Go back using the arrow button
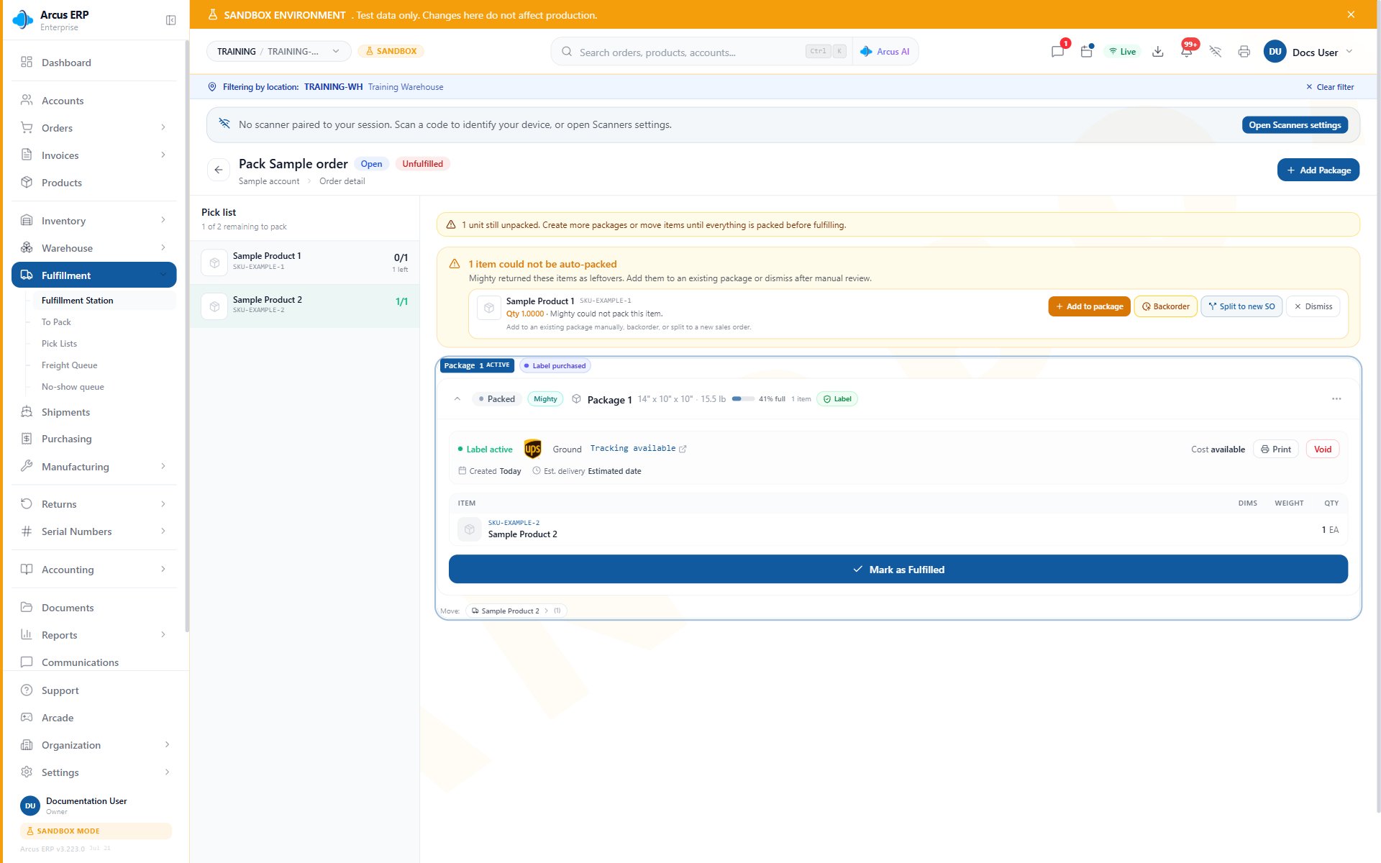 tap(219, 170)
